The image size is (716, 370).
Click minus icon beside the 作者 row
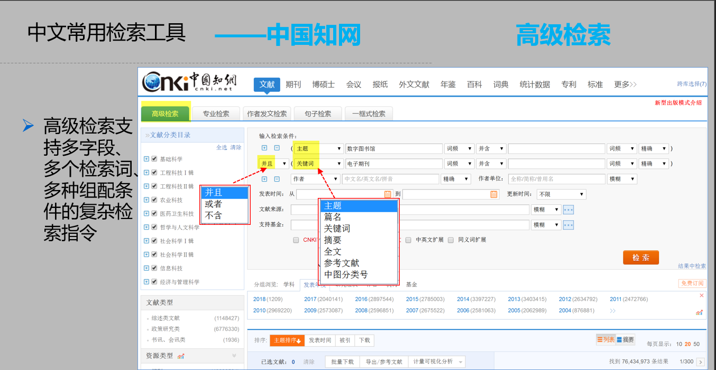[277, 179]
